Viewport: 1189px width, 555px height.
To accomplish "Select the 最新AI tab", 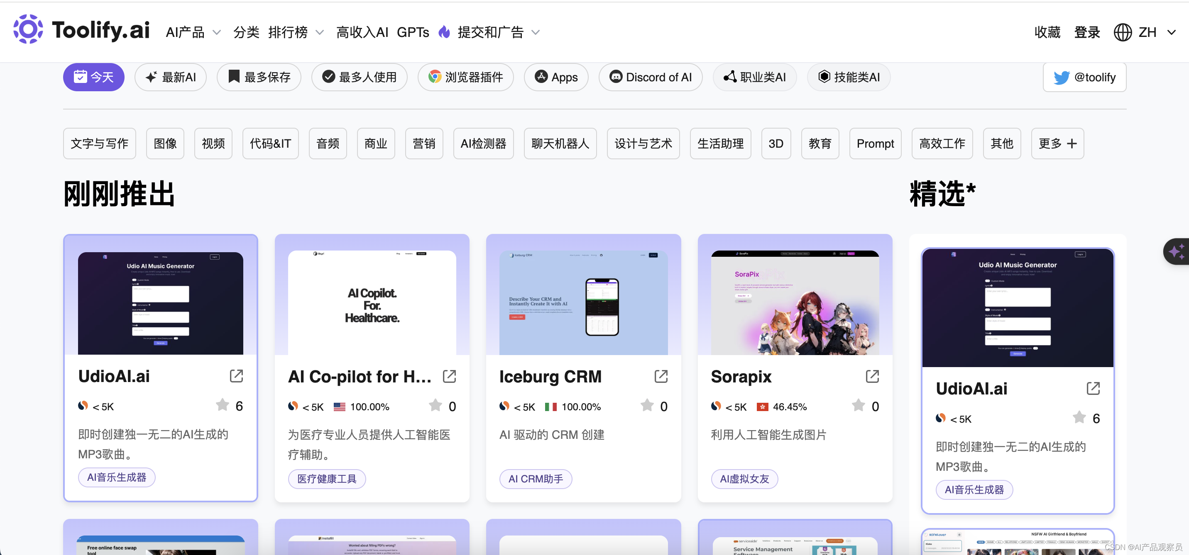I will pyautogui.click(x=170, y=77).
